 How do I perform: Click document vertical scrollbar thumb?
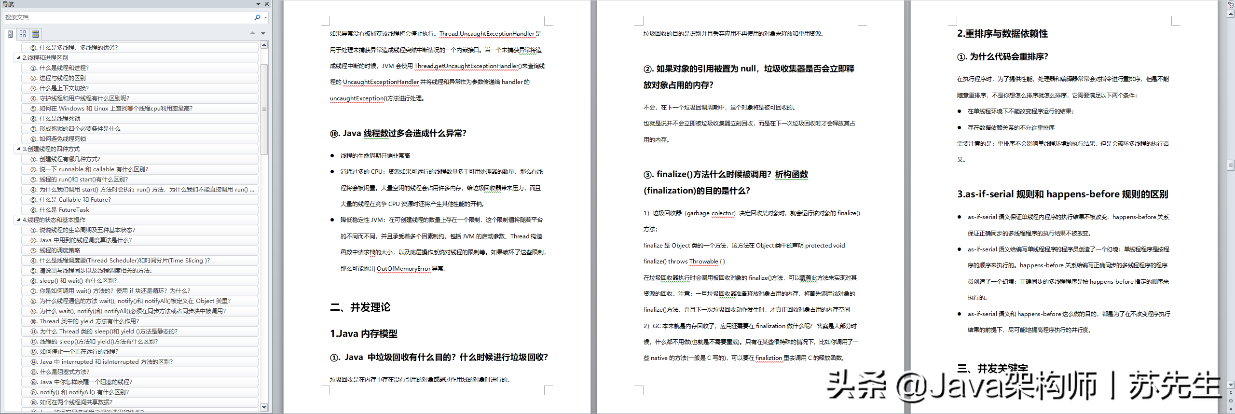click(x=1231, y=165)
